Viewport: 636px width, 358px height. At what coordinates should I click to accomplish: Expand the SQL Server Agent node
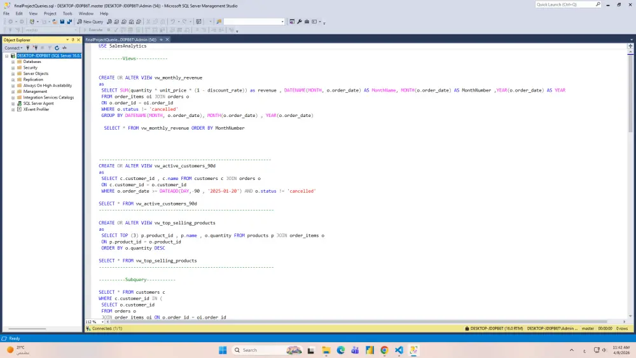[13, 104]
